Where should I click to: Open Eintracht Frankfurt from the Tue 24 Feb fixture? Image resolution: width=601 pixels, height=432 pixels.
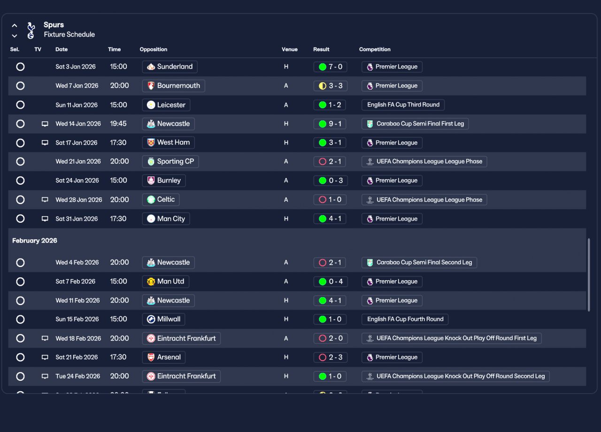pyautogui.click(x=181, y=377)
